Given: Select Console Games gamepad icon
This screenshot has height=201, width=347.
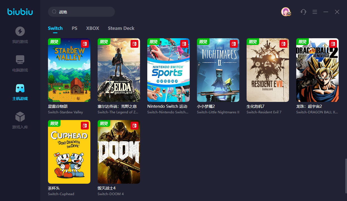Looking at the screenshot, I should click(20, 88).
